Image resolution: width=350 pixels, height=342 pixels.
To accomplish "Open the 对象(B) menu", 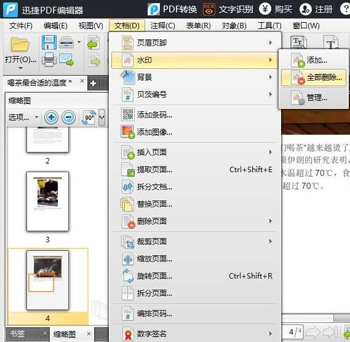I will pyautogui.click(x=234, y=26).
